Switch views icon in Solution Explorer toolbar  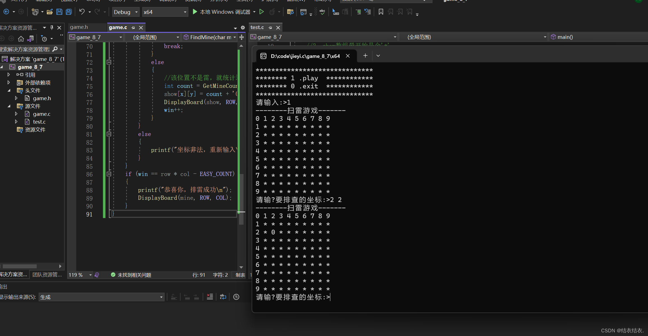(31, 39)
